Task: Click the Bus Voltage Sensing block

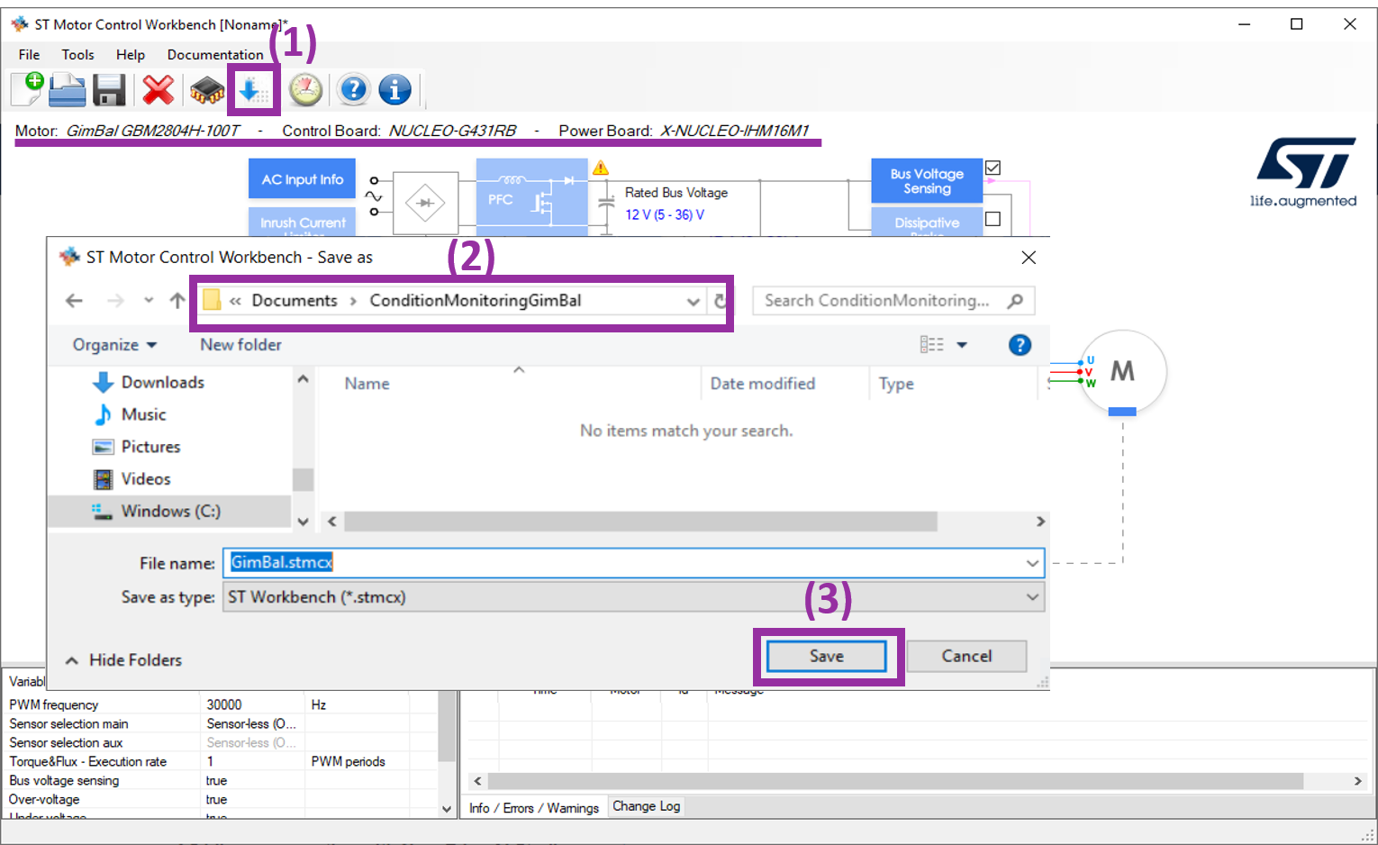Action: point(927,181)
